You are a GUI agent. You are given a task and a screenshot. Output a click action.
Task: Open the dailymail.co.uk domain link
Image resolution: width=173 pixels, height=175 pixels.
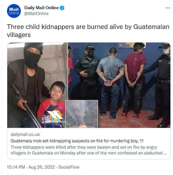[x=25, y=135]
